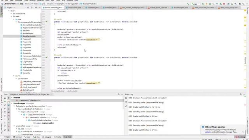Collapse Found usages node in Find panel
Image resolution: width=249 pixels, height=140 pixels.
pos(12,103)
